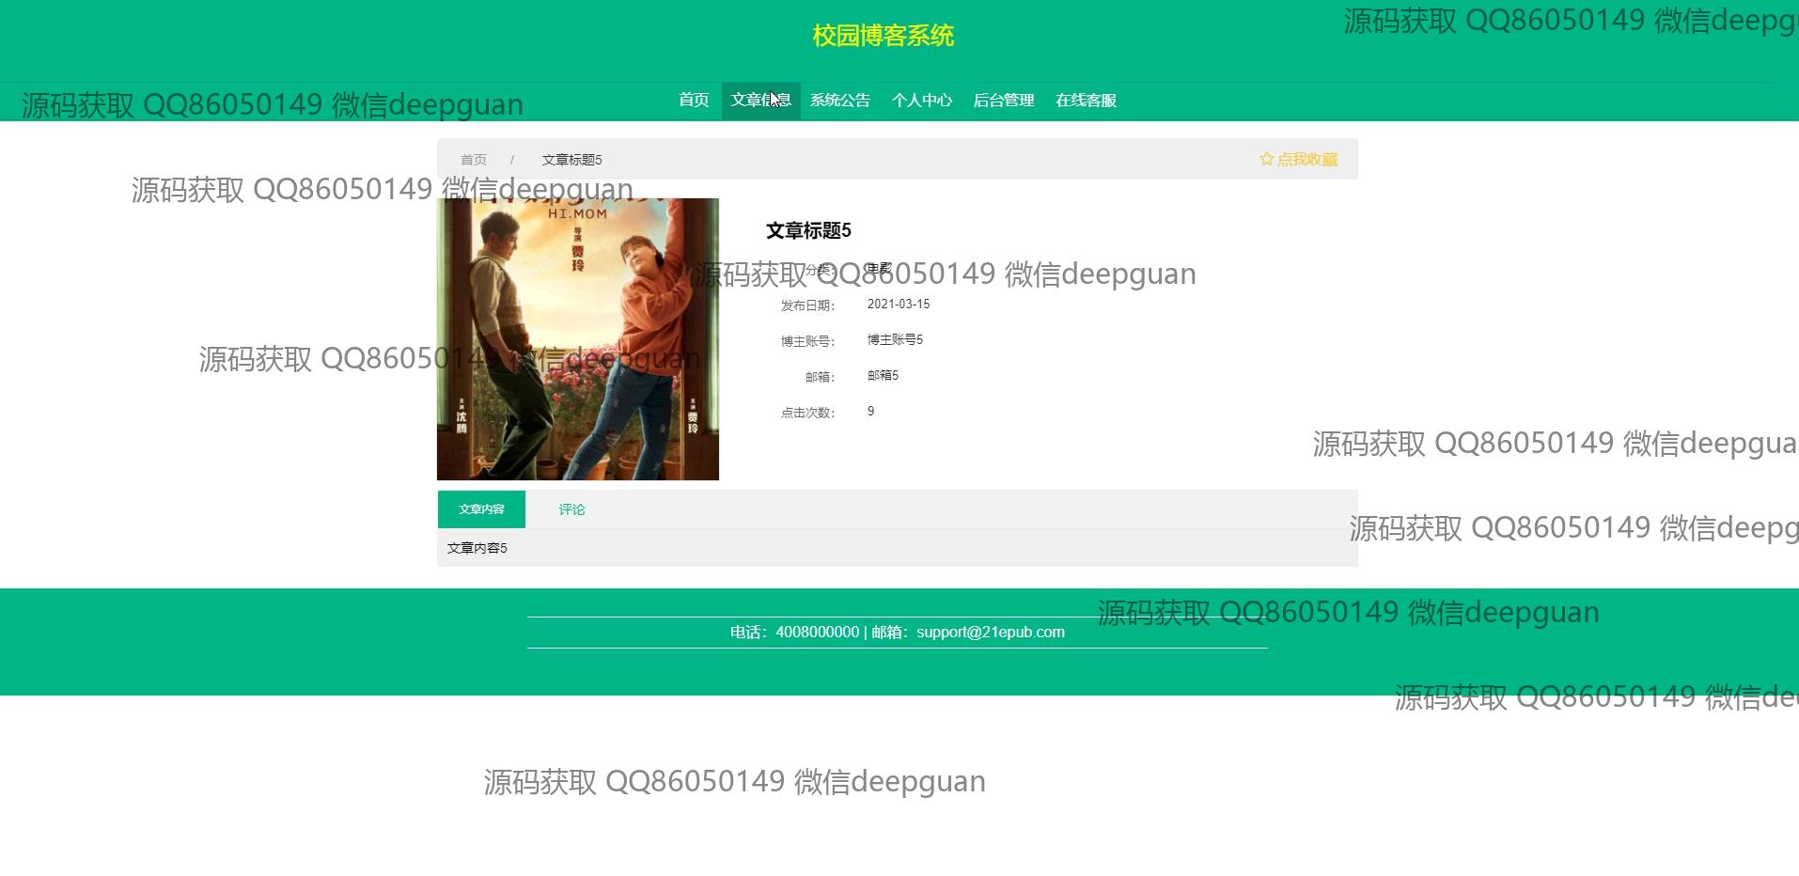This screenshot has width=1799, height=876.
Task: Go to 系统公告 in the navigation bar
Action: [x=840, y=101]
